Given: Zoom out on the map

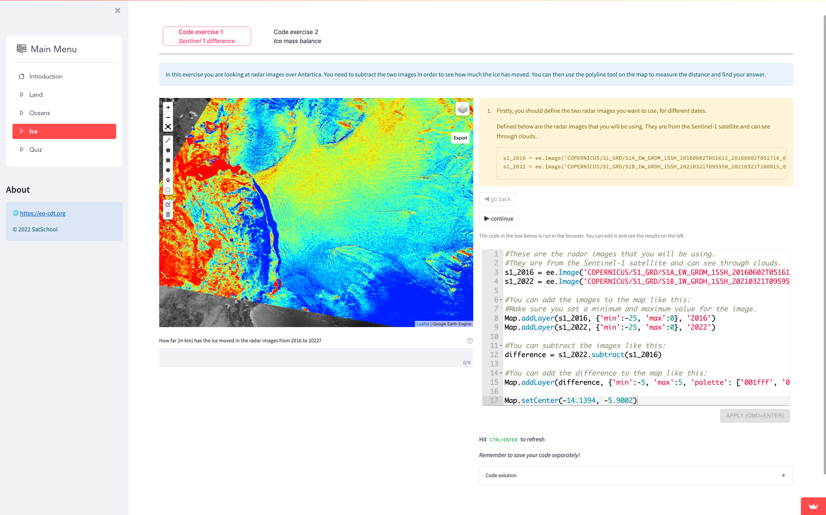Looking at the screenshot, I should point(168,117).
